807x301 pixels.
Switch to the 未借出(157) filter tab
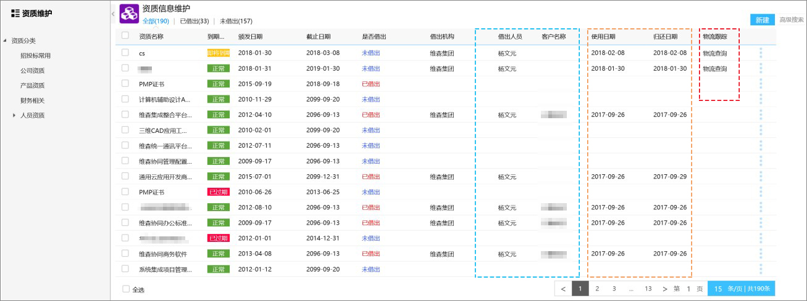pyautogui.click(x=236, y=21)
